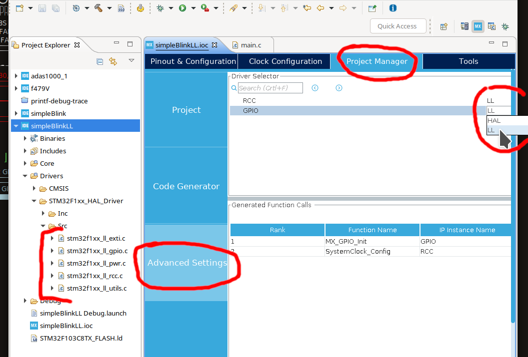This screenshot has width=528, height=357.
Task: Click the pin editor toolbar icon
Action: [372, 8]
